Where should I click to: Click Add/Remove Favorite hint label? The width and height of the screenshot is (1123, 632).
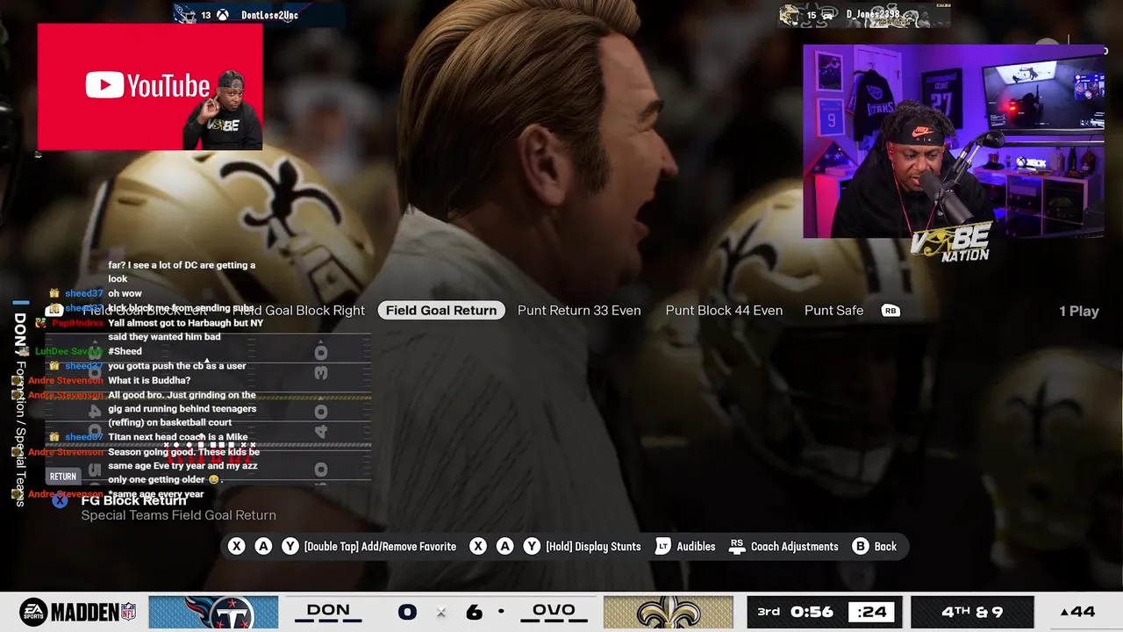point(380,546)
